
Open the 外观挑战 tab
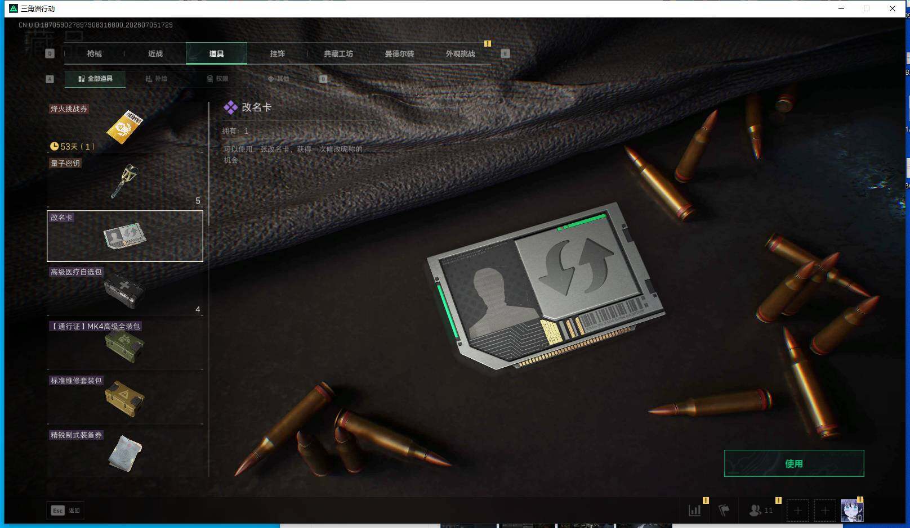[461, 53]
